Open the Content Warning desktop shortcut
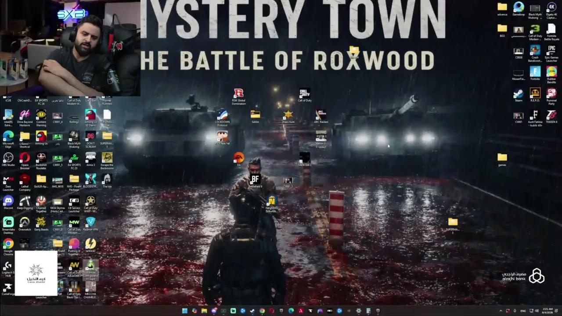Viewport: 562px width, 316px height. tap(41, 117)
